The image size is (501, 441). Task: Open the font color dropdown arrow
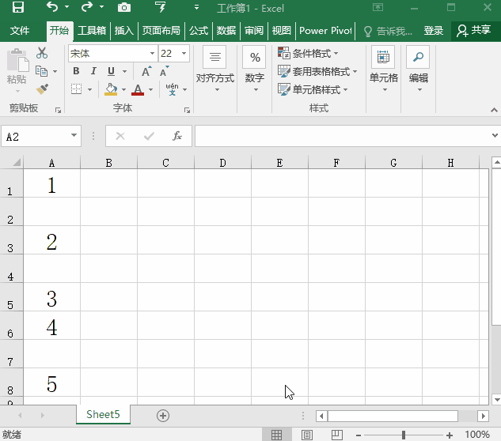click(151, 89)
